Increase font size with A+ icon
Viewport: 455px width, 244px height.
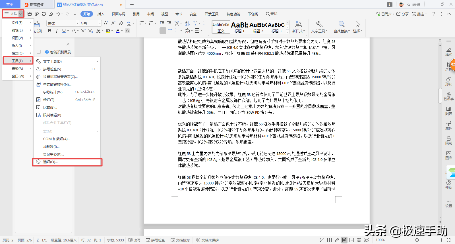pos(106,23)
